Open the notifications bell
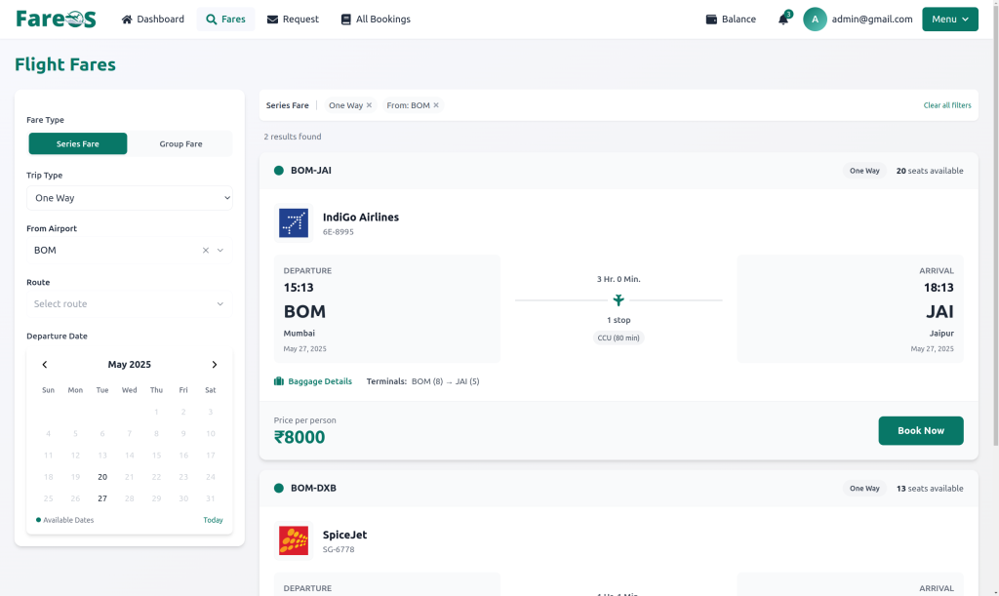Viewport: 999px width, 596px height. pos(783,20)
